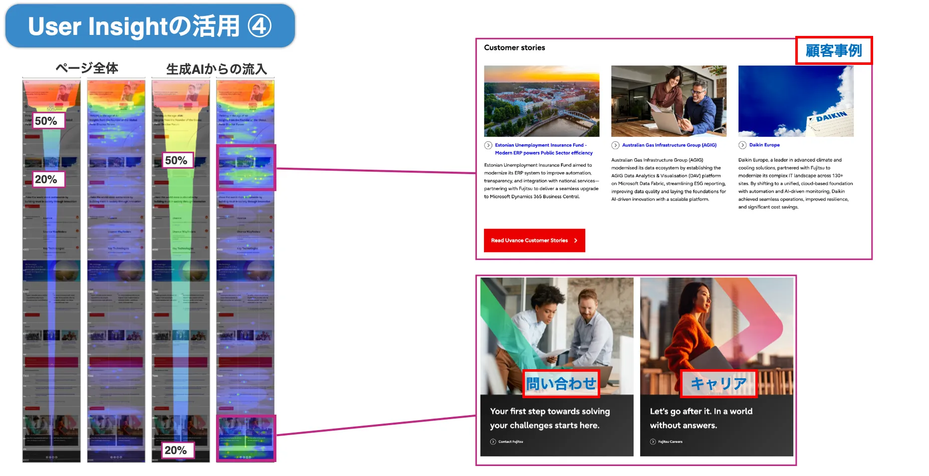The width and height of the screenshot is (929, 476).
Task: Open the Contact Fujitsu link
Action: tap(510, 442)
